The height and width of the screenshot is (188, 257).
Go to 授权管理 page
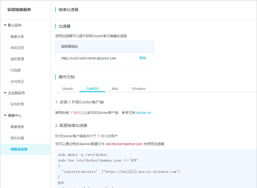click(x=17, y=59)
